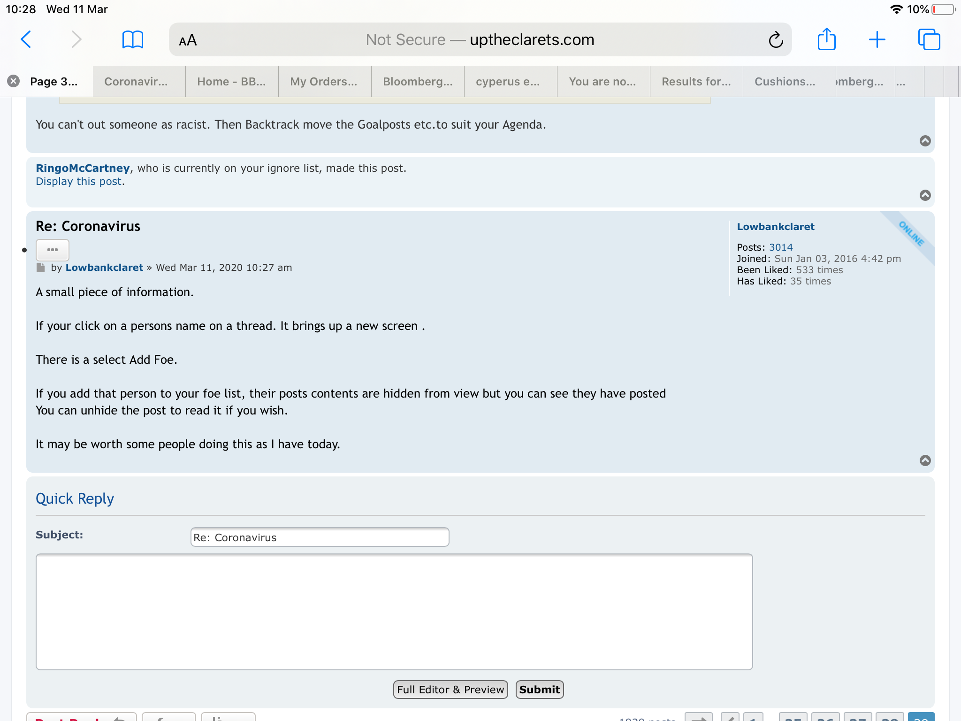Tap top arrow in RingoMcCartney ignored post
Screen dimensions: 961x721
point(925,195)
